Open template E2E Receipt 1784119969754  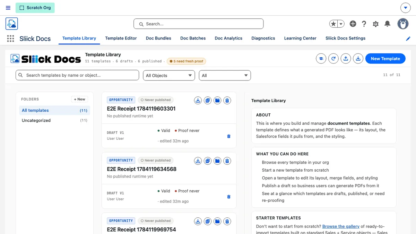point(141,229)
